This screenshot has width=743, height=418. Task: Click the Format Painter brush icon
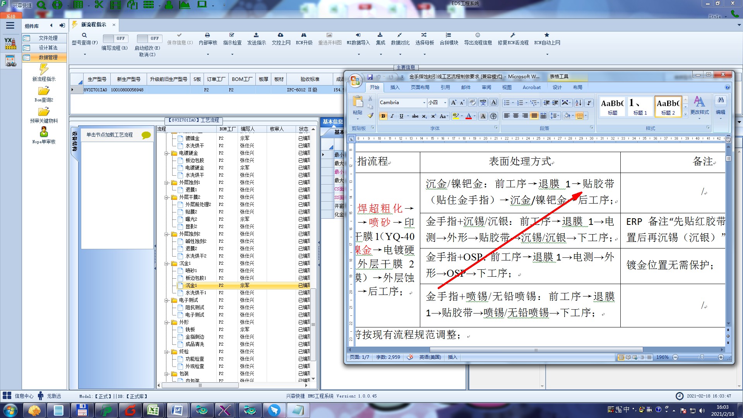click(370, 115)
